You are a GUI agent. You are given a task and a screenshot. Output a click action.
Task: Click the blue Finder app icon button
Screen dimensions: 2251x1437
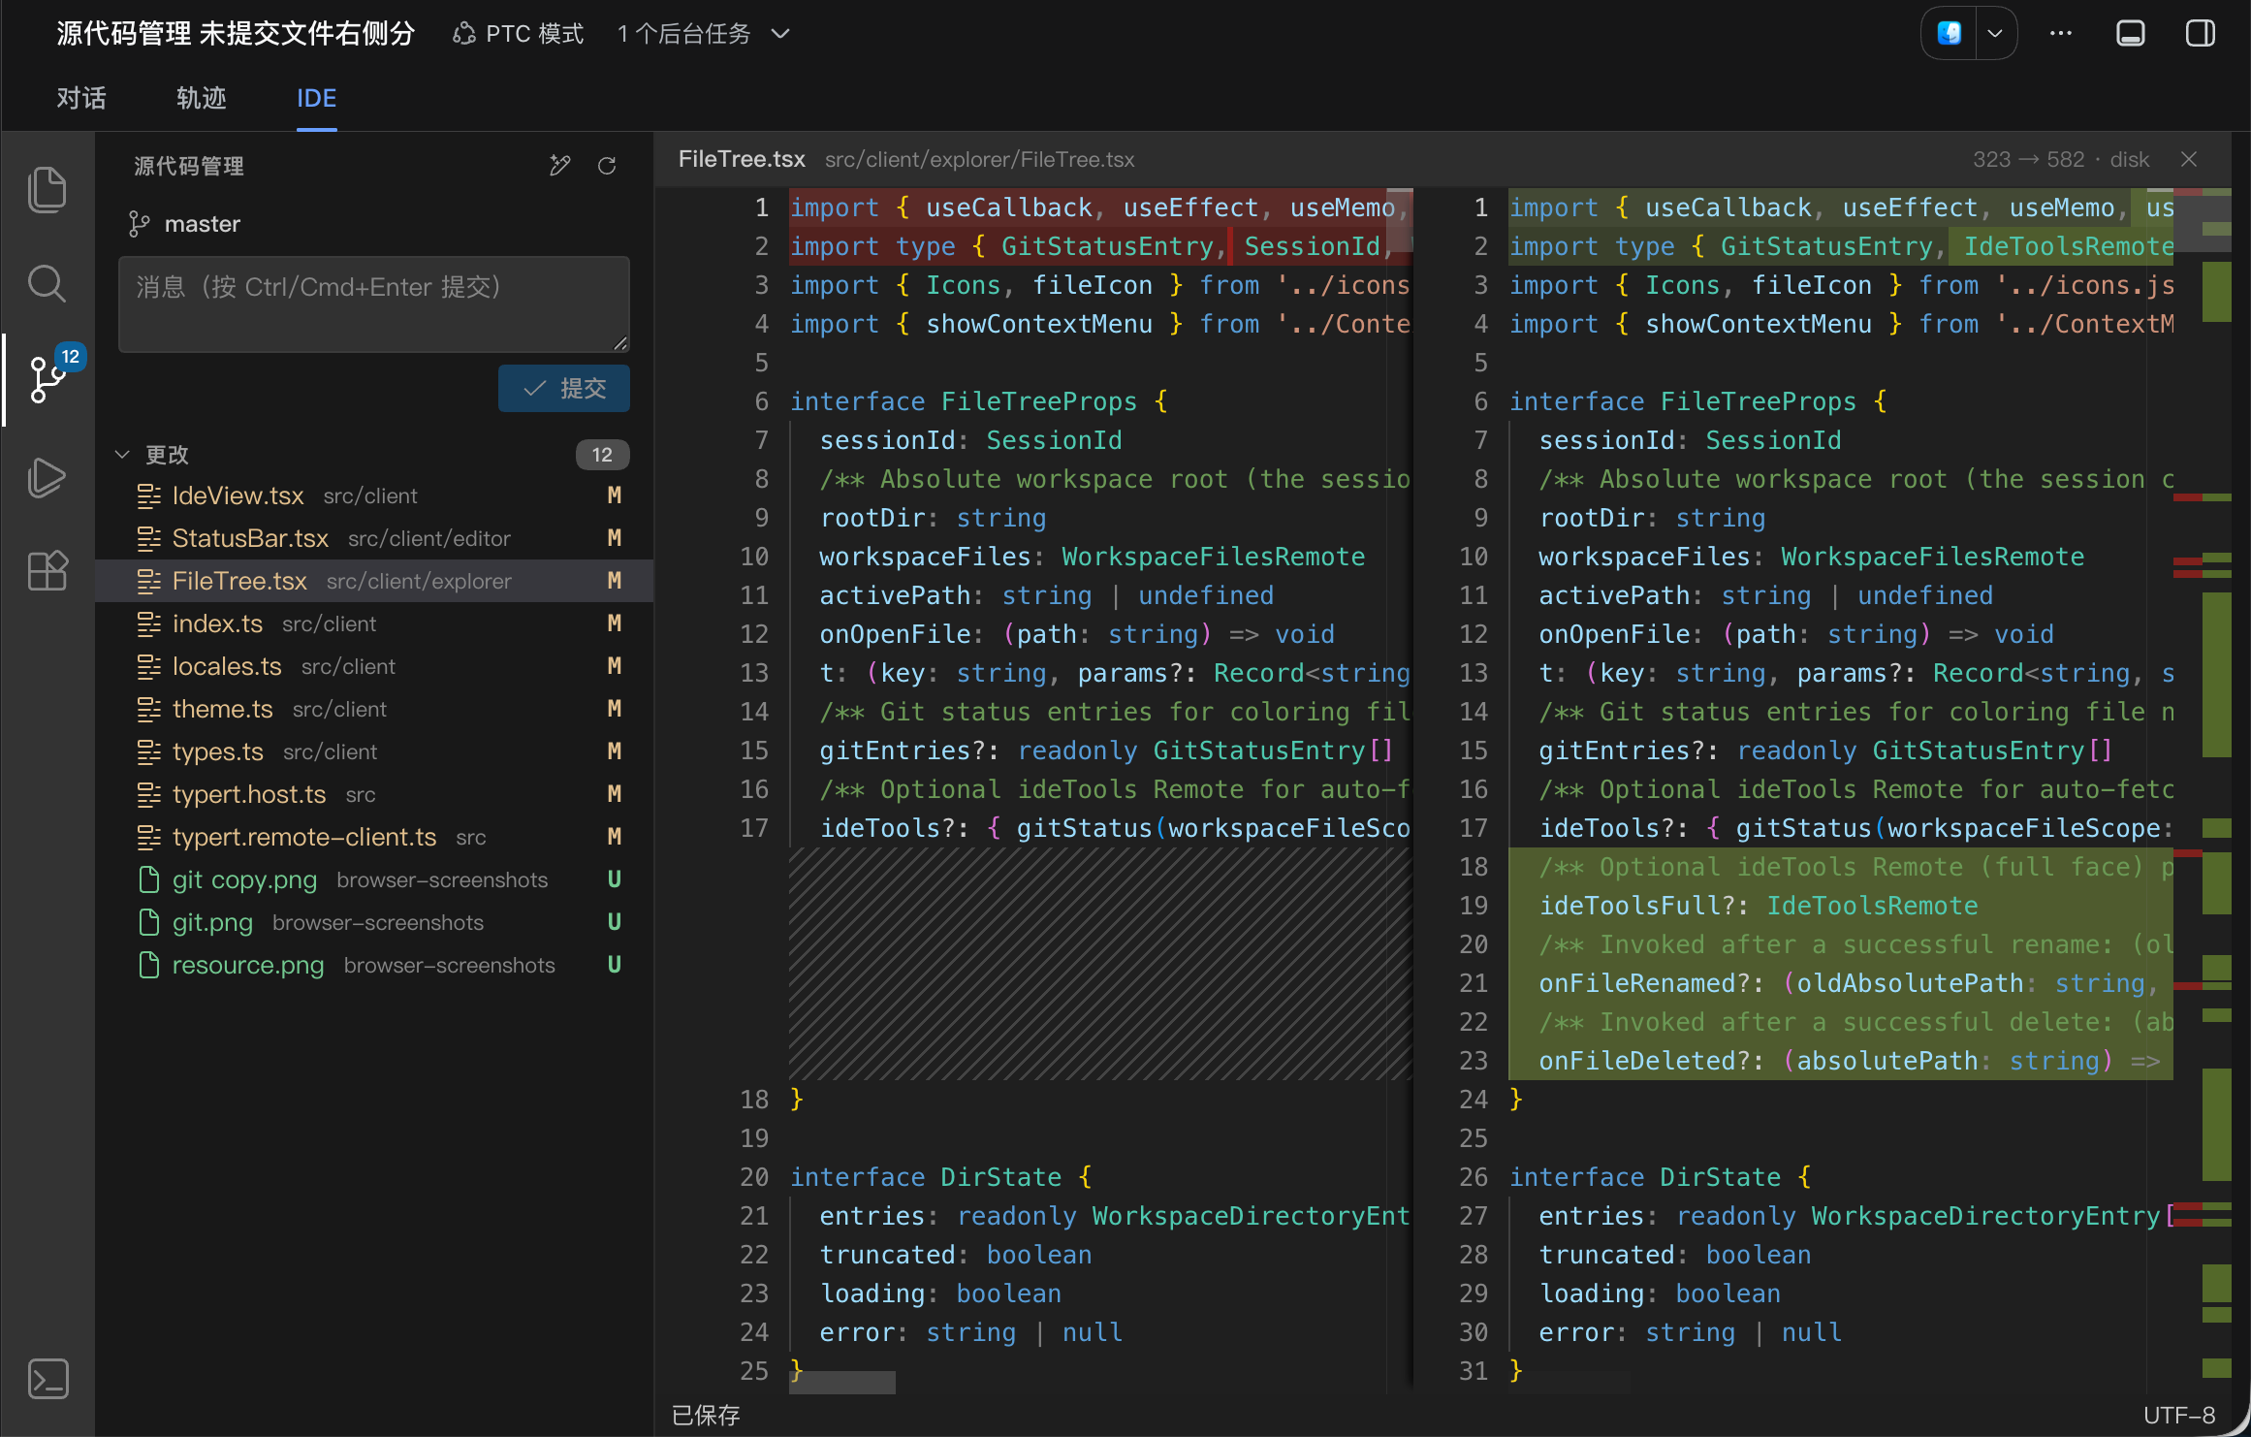[x=1950, y=33]
